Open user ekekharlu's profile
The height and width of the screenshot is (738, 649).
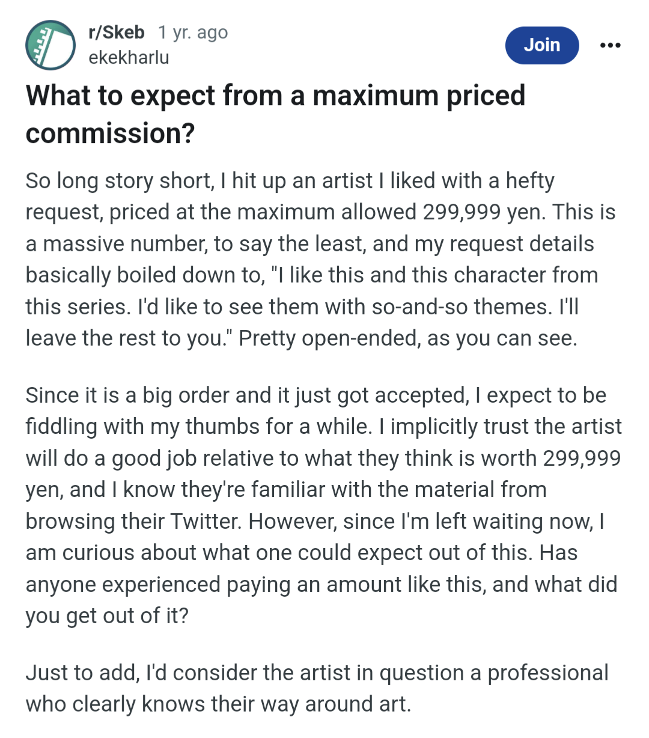pyautogui.click(x=129, y=58)
